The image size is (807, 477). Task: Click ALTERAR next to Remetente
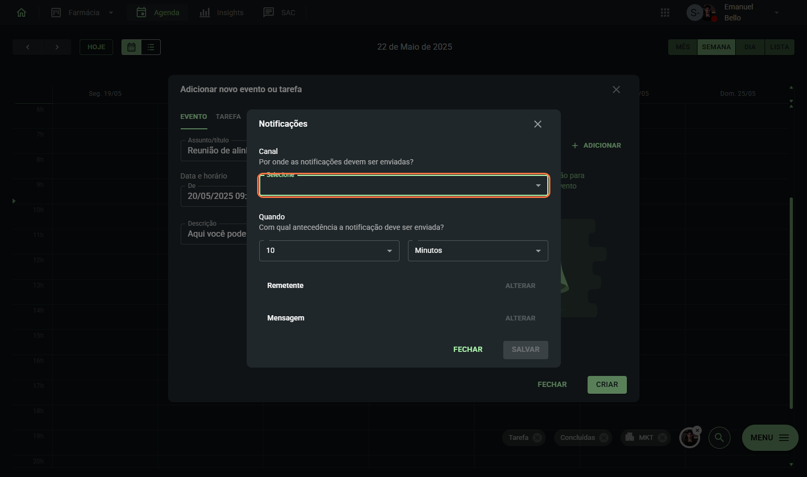tap(520, 286)
